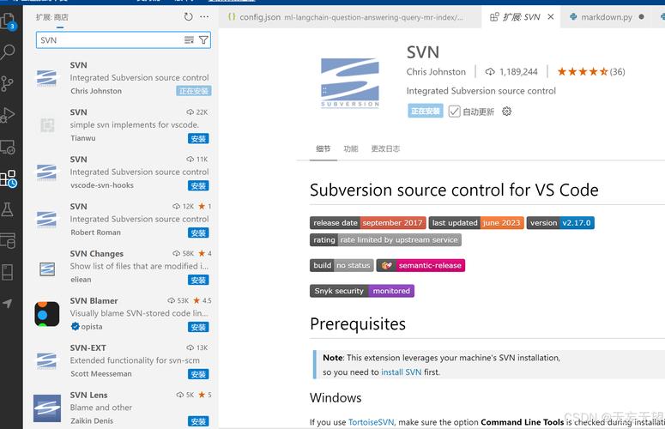
Task: Open the Run and Debug view
Action: pyautogui.click(x=8, y=115)
